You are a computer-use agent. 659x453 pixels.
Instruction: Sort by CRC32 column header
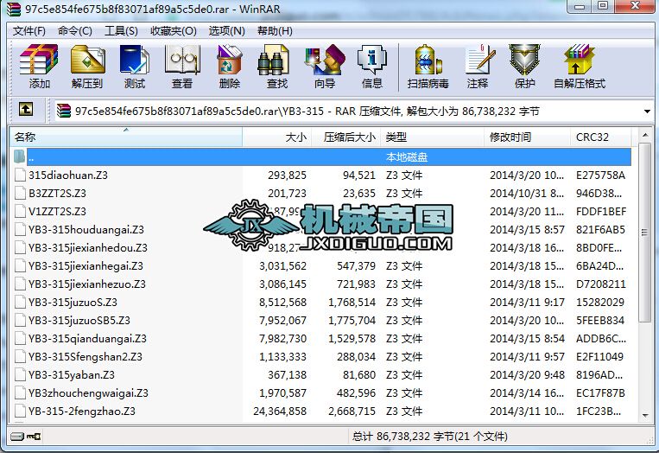[x=601, y=137]
